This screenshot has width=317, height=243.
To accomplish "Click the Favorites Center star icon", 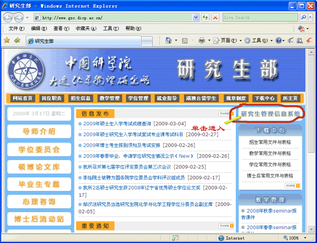I will [7, 41].
